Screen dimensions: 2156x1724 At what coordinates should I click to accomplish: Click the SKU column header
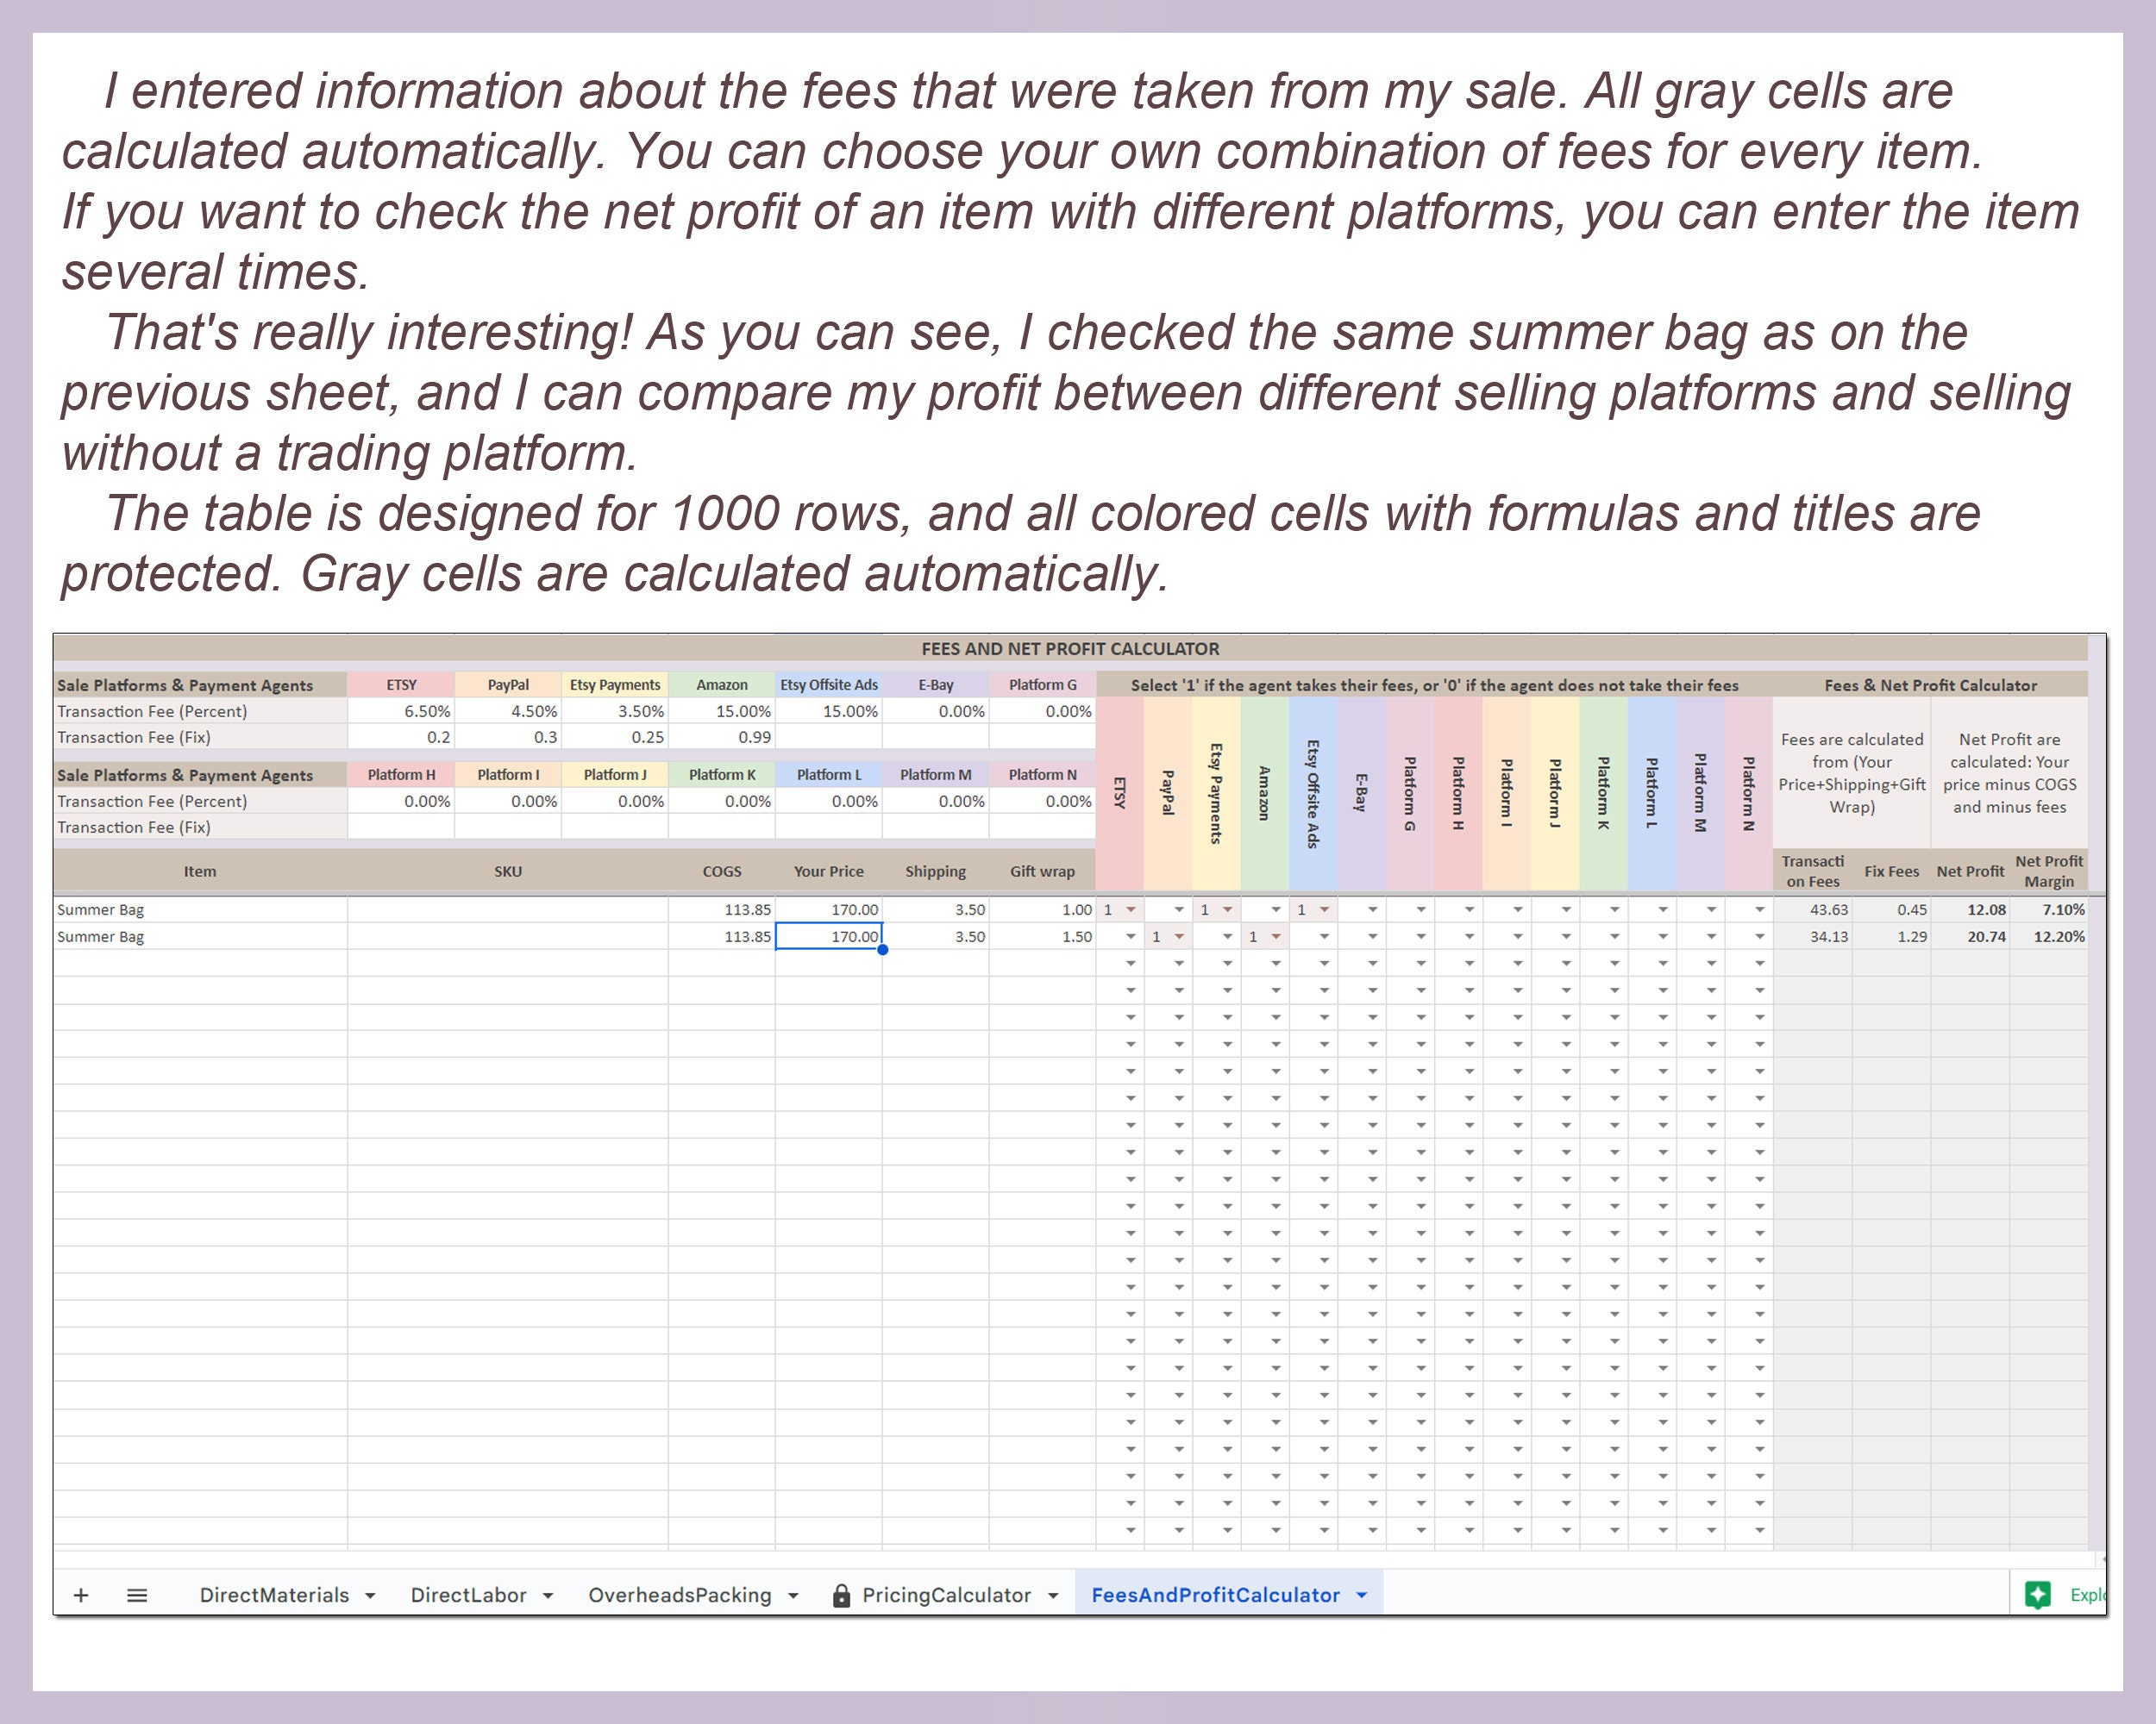click(x=508, y=871)
